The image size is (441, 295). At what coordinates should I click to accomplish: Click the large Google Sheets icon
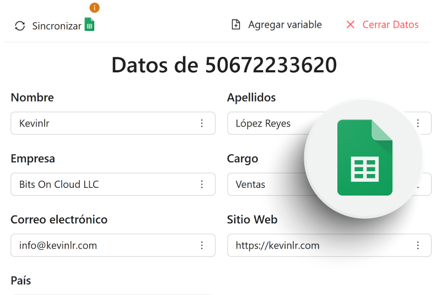(365, 157)
